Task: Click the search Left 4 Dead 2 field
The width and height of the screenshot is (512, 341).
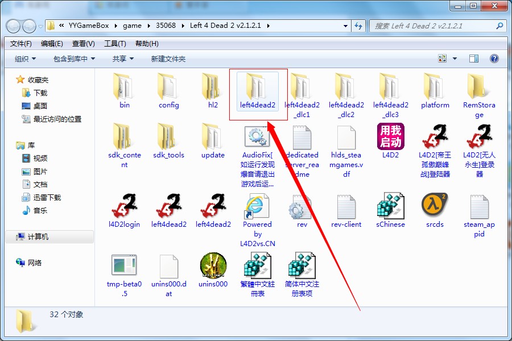Action: click(x=437, y=26)
